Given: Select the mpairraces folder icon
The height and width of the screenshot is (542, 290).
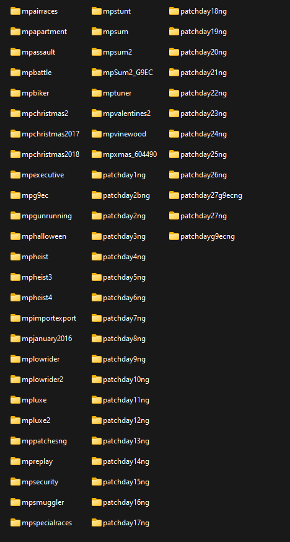Looking at the screenshot, I should tap(15, 11).
